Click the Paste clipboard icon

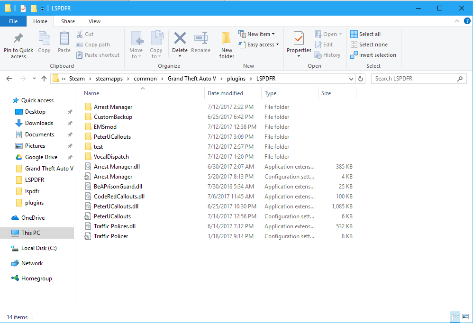point(64,38)
